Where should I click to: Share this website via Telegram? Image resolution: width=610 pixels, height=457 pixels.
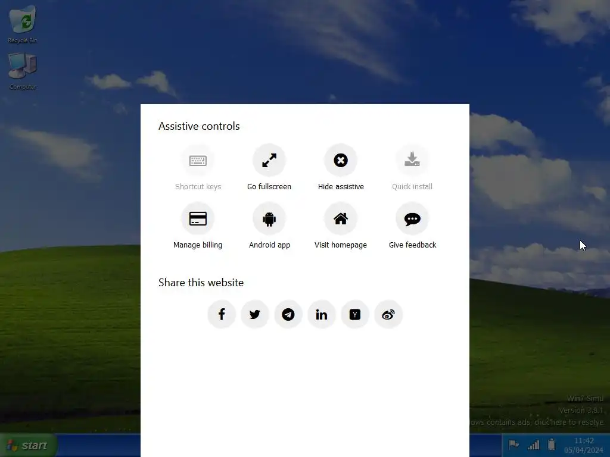pos(288,314)
